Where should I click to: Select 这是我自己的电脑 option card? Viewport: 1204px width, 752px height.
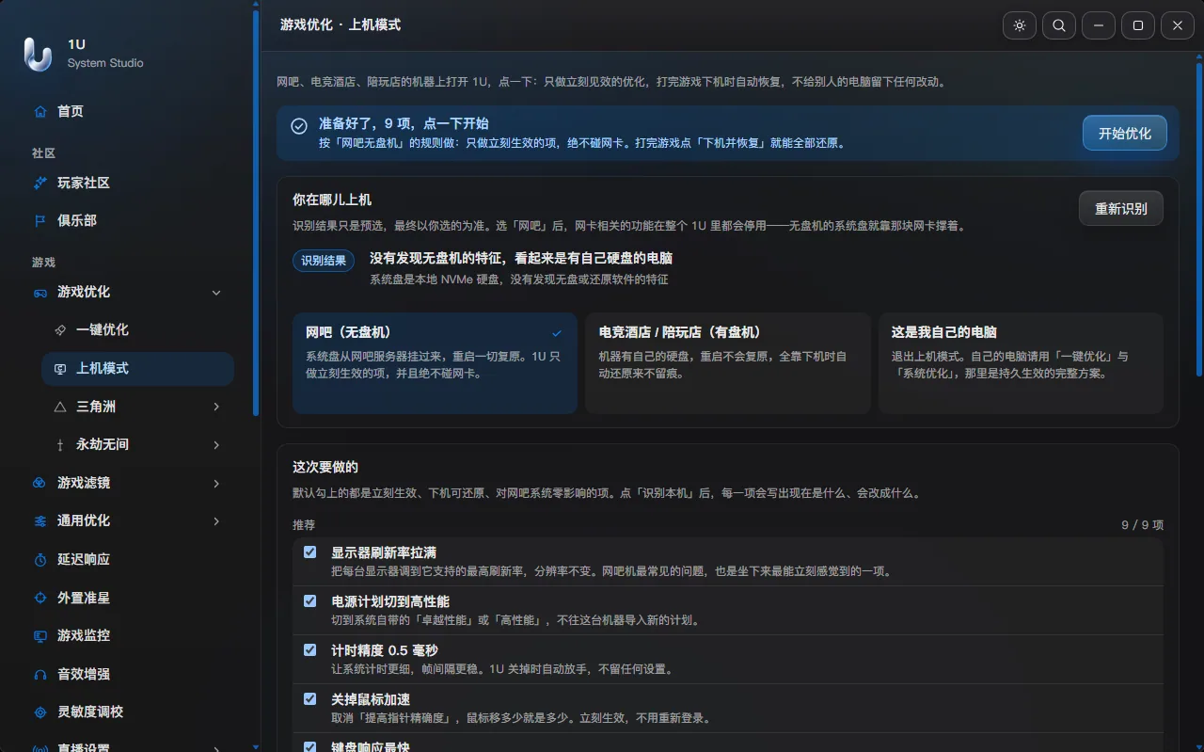[1021, 363]
